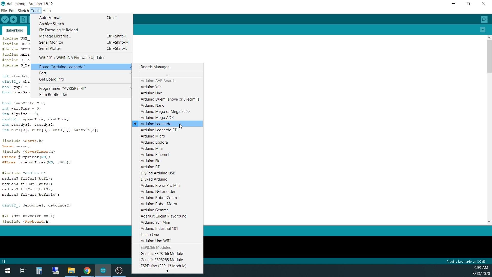492x277 pixels.
Task: Select Arduino Leonardo board
Action: (x=156, y=123)
